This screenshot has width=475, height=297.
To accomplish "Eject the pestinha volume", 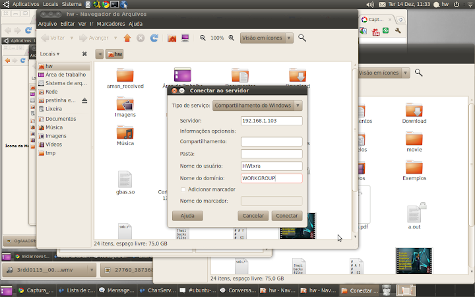I will pos(84,100).
